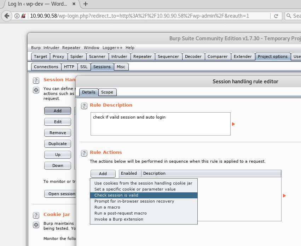Open the Repeater menu in menu bar
The width and height of the screenshot is (301, 246).
click(x=71, y=48)
